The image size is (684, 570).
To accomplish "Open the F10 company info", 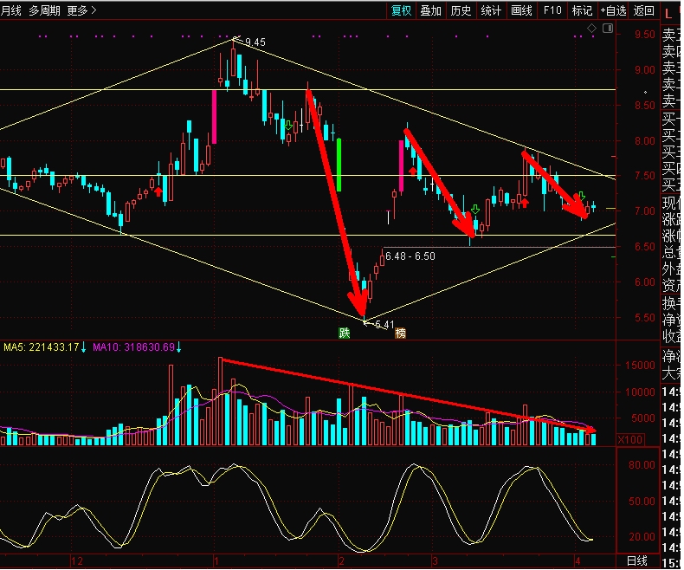I will (552, 10).
